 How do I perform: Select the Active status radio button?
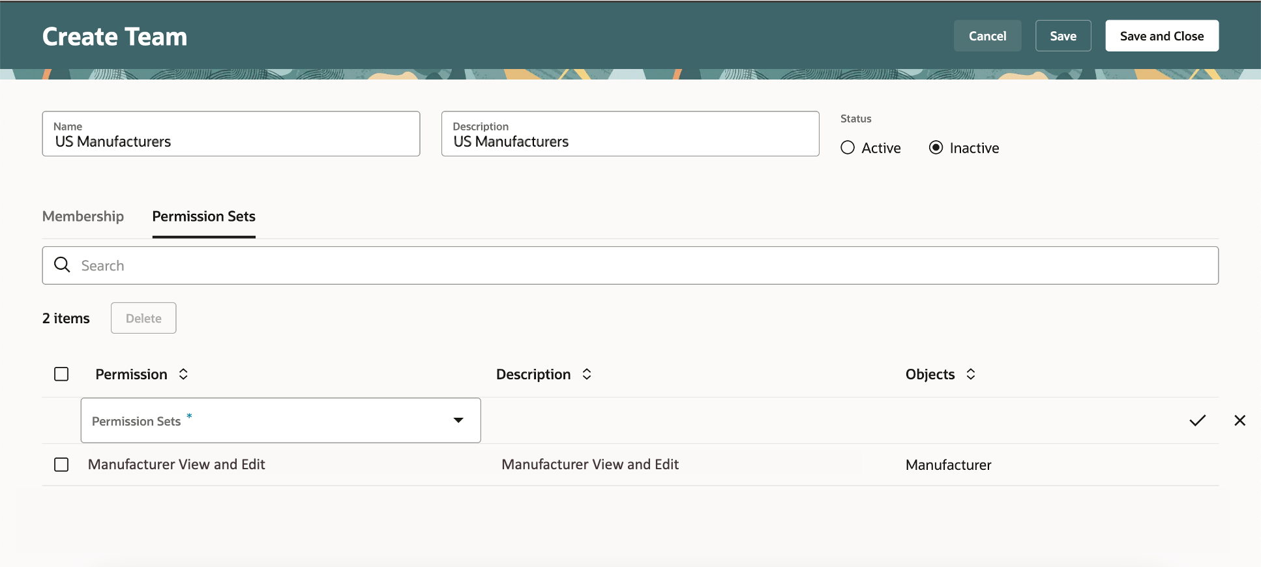pos(848,147)
